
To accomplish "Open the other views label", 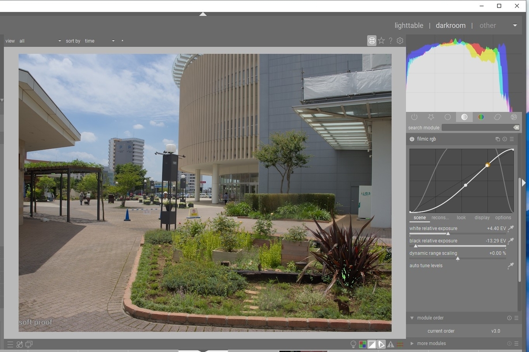I will click(x=488, y=26).
